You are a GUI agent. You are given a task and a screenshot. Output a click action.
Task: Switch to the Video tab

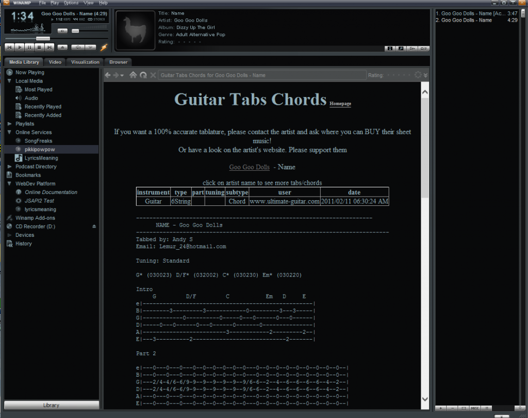point(55,62)
